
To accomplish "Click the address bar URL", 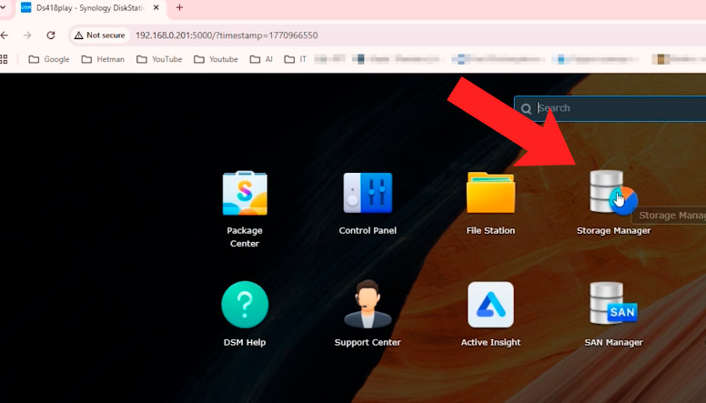I will (227, 35).
